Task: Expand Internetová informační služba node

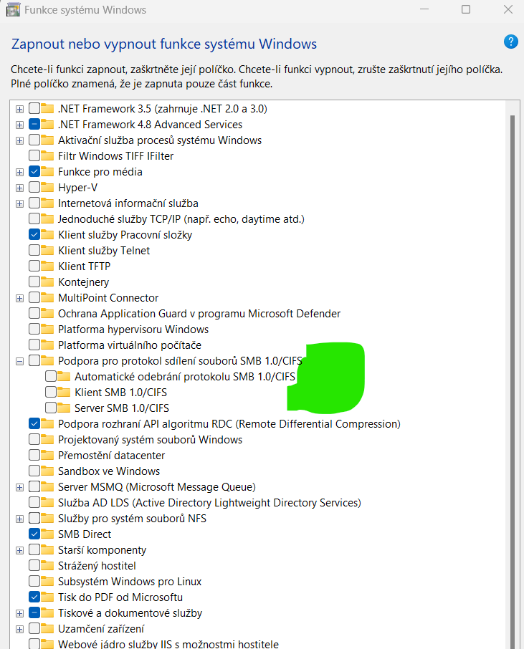Action: pyautogui.click(x=19, y=203)
